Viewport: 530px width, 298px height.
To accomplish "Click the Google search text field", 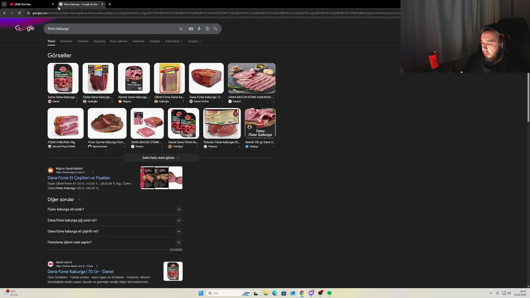I will pyautogui.click(x=112, y=29).
